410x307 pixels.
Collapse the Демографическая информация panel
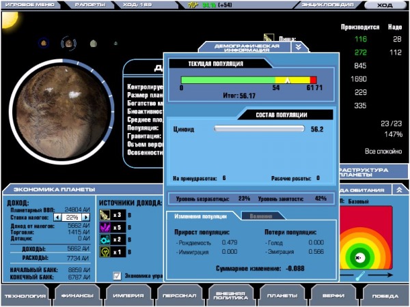click(x=298, y=47)
